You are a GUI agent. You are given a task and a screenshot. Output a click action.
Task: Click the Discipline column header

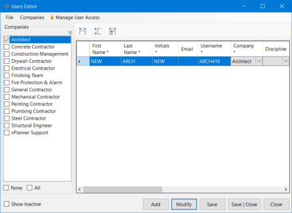[x=276, y=49]
